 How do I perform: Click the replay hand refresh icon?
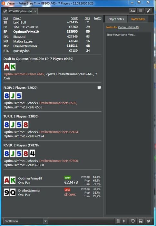click(x=133, y=221)
